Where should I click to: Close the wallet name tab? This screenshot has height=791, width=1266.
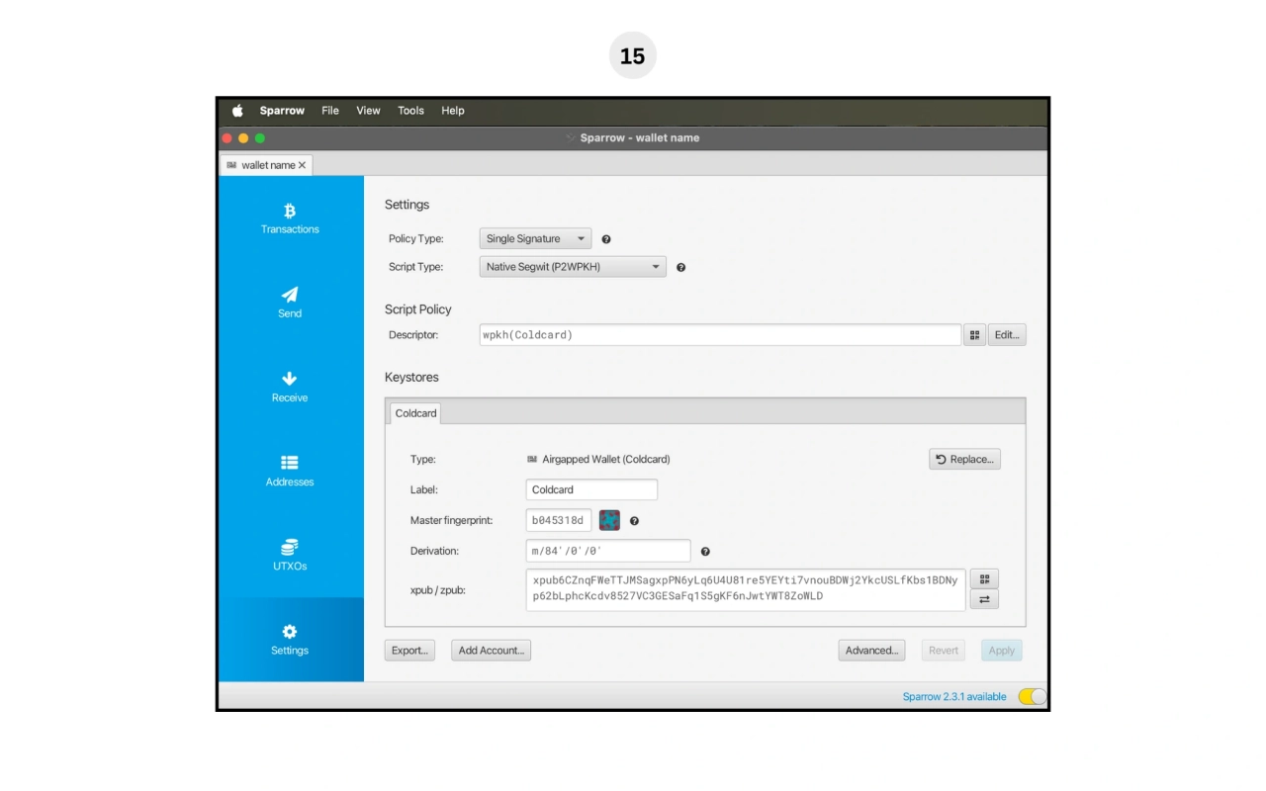[x=303, y=165]
